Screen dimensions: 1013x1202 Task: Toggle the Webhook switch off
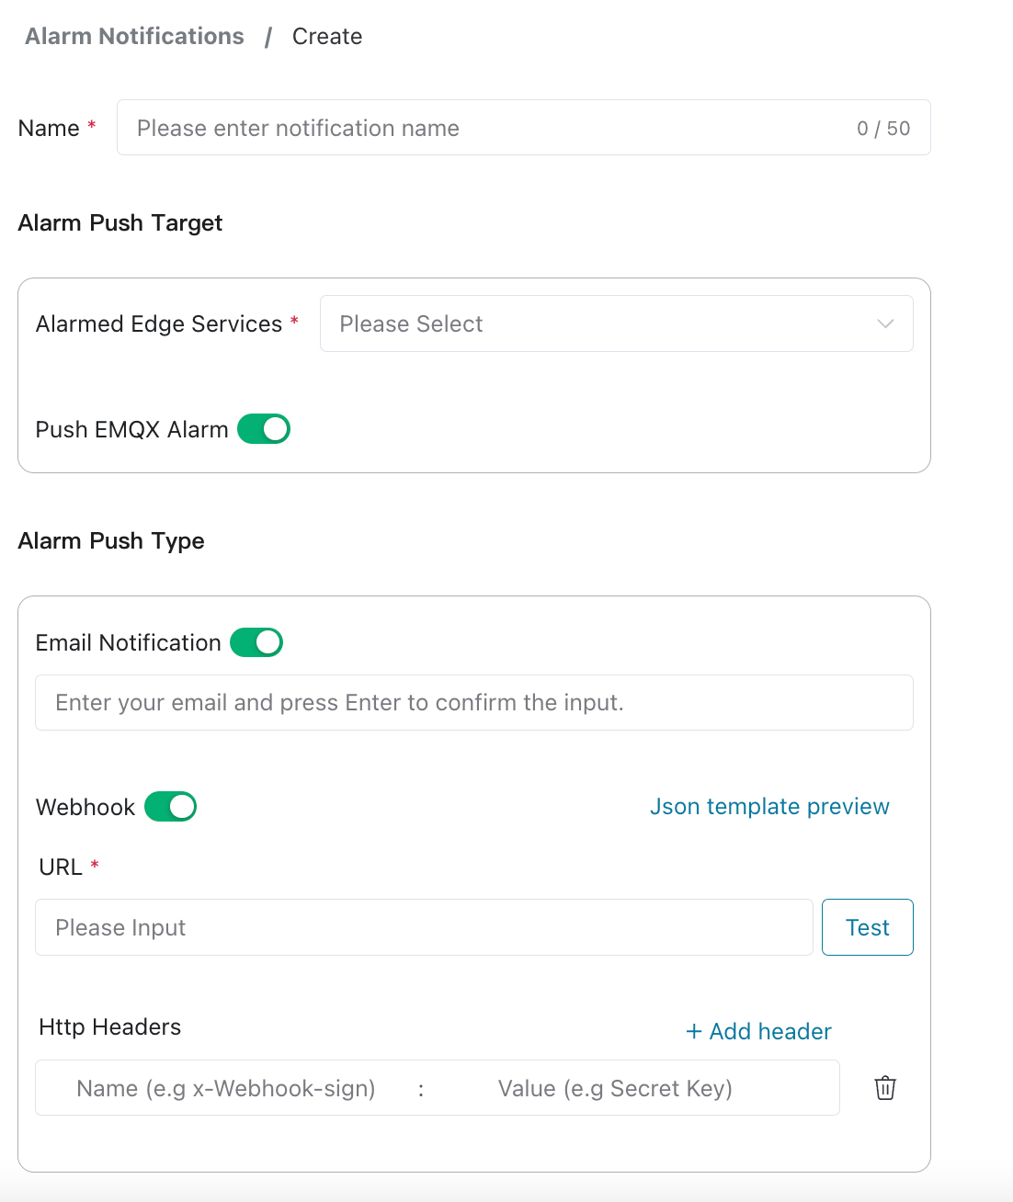171,807
